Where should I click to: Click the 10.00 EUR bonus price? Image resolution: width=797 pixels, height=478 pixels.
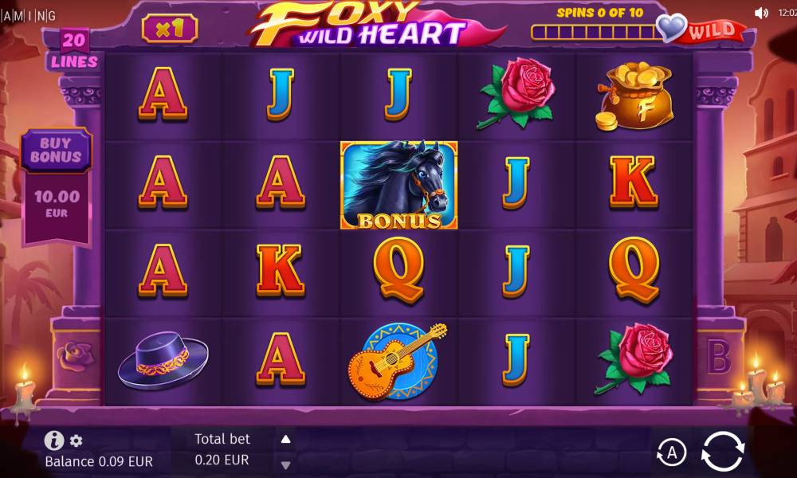(57, 203)
